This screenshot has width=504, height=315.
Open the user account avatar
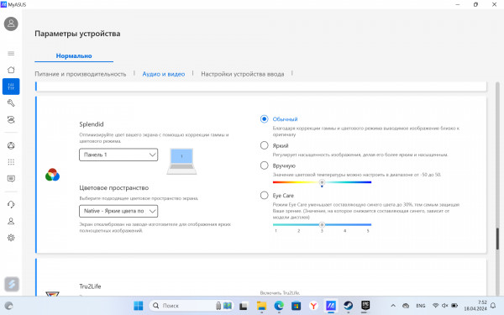[11, 24]
